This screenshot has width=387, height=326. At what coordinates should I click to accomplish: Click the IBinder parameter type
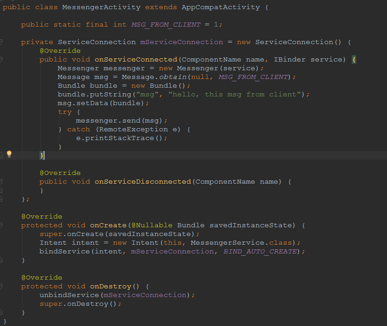(x=290, y=60)
